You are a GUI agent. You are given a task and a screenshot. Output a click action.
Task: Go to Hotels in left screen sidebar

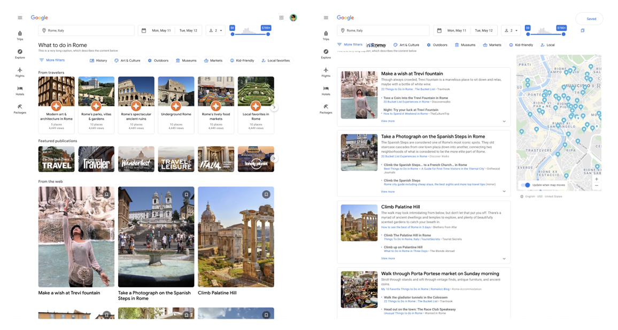(20, 91)
